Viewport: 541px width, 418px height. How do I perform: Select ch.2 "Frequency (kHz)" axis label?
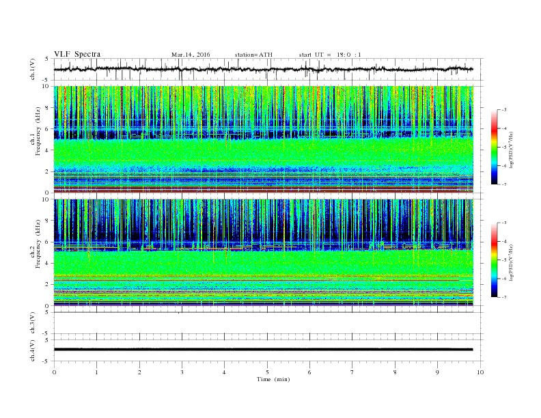point(38,243)
